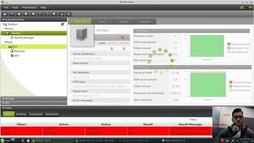Screen dimensions: 254x143
Task: Open the application launcher in the taskbar
Action: point(2,141)
